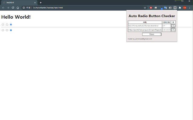Image resolution: width=193 pixels, height=120 pixels.
Task: Open the new tab plus button
Action: pos(41,2)
